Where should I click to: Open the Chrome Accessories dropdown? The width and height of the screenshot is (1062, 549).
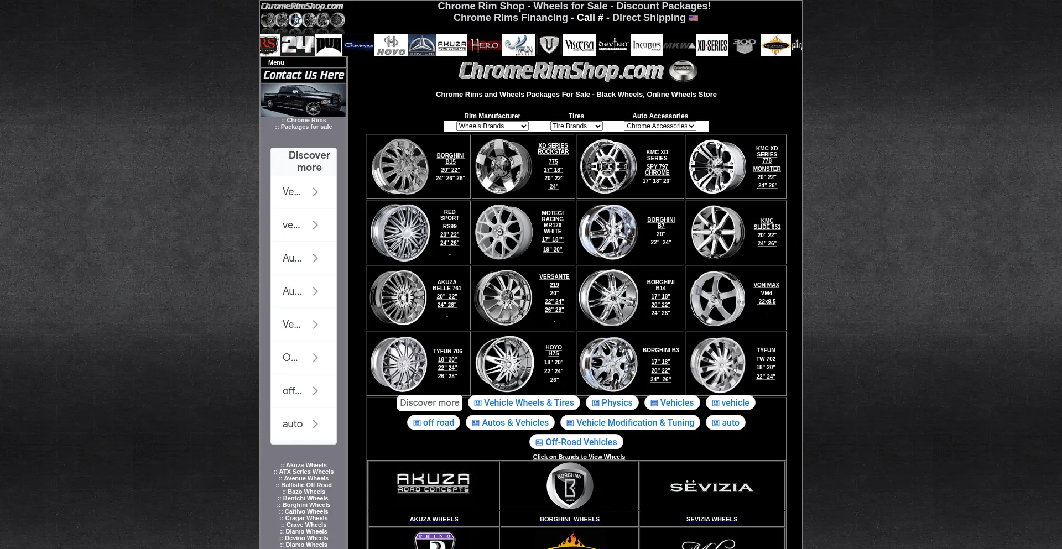pos(660,126)
